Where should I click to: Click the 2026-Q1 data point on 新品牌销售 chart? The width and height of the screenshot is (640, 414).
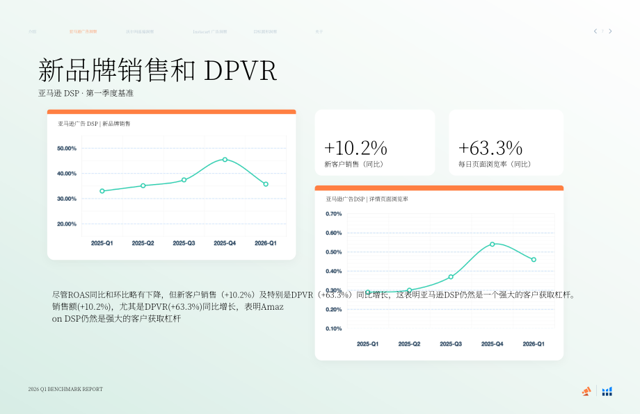pos(266,184)
